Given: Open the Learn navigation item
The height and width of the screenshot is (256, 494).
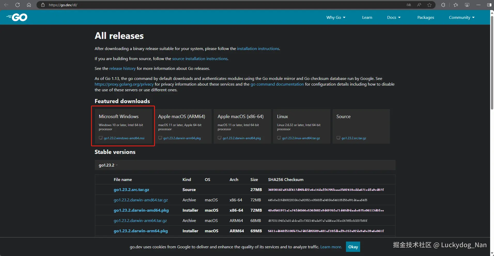Looking at the screenshot, I should tap(367, 17).
